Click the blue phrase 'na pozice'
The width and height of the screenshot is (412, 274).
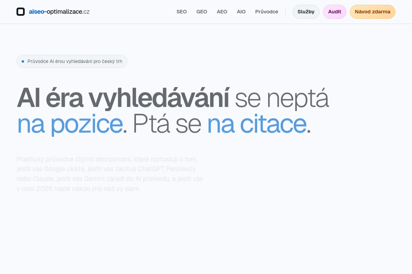(70, 125)
